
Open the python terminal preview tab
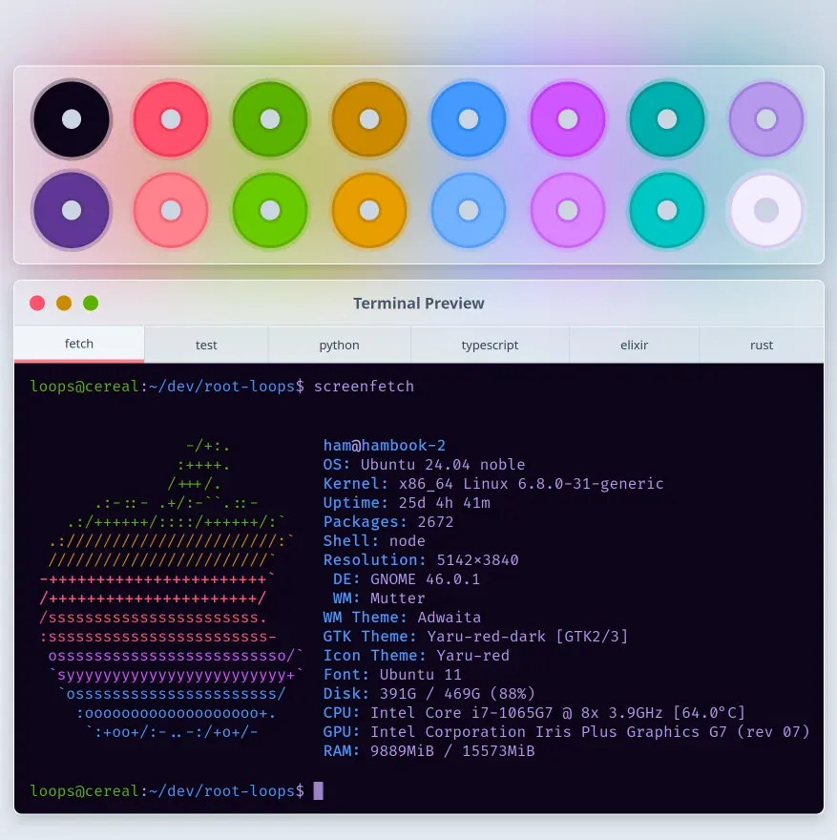[x=339, y=345]
